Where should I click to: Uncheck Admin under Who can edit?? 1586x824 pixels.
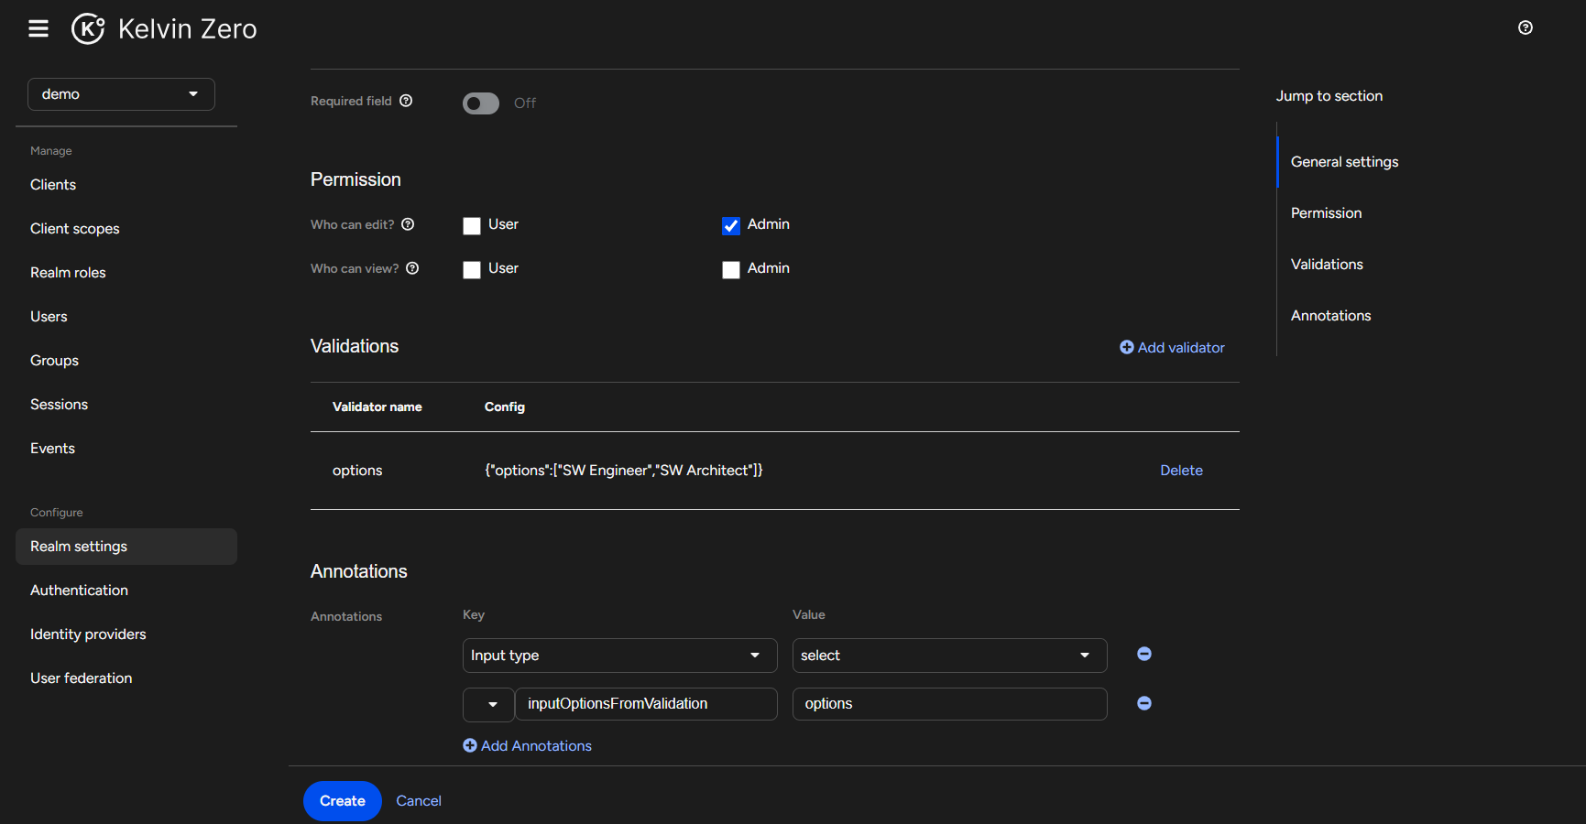(730, 225)
